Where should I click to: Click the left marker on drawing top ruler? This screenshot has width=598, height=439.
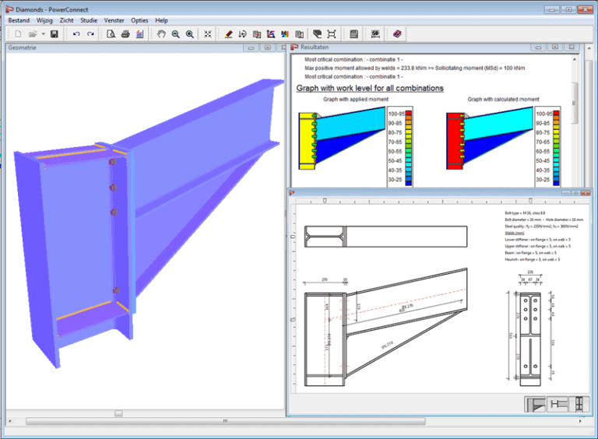(x=325, y=201)
